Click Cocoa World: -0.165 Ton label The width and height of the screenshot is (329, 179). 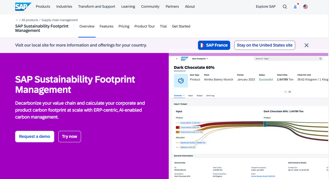(x=190, y=123)
